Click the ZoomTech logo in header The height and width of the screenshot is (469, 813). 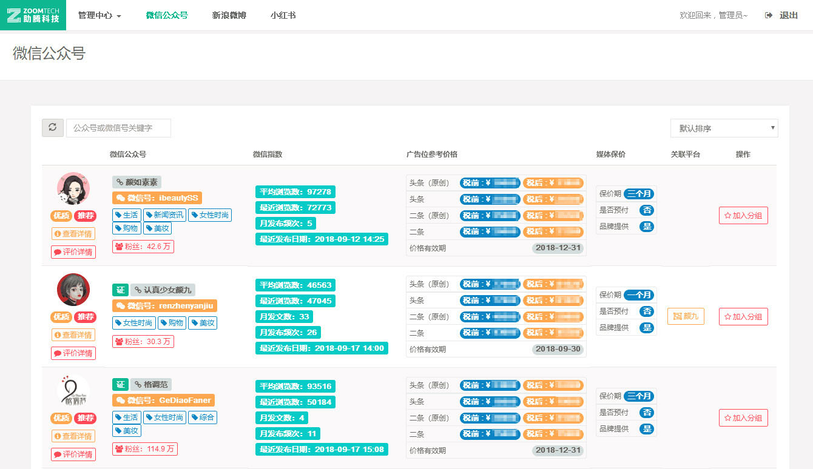pyautogui.click(x=33, y=15)
